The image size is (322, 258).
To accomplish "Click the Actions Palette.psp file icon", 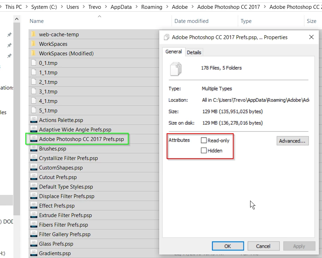I will (34, 120).
